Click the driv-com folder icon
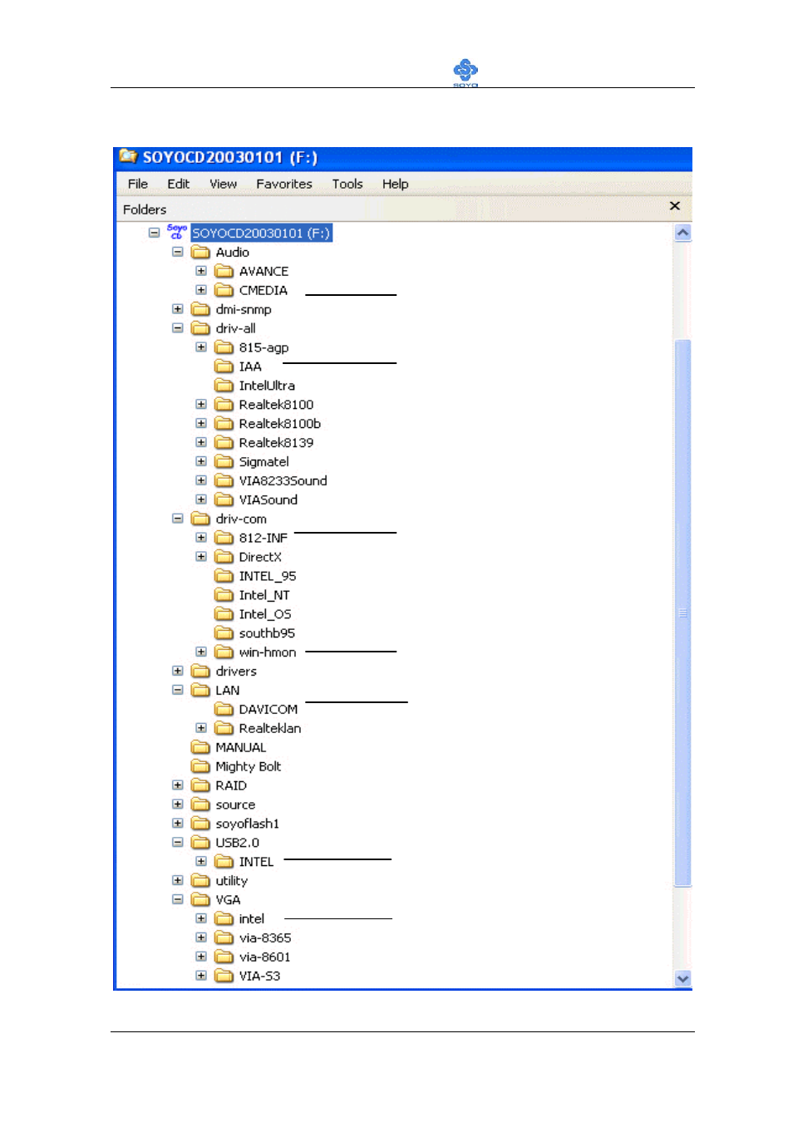793x1122 pixels. point(200,519)
